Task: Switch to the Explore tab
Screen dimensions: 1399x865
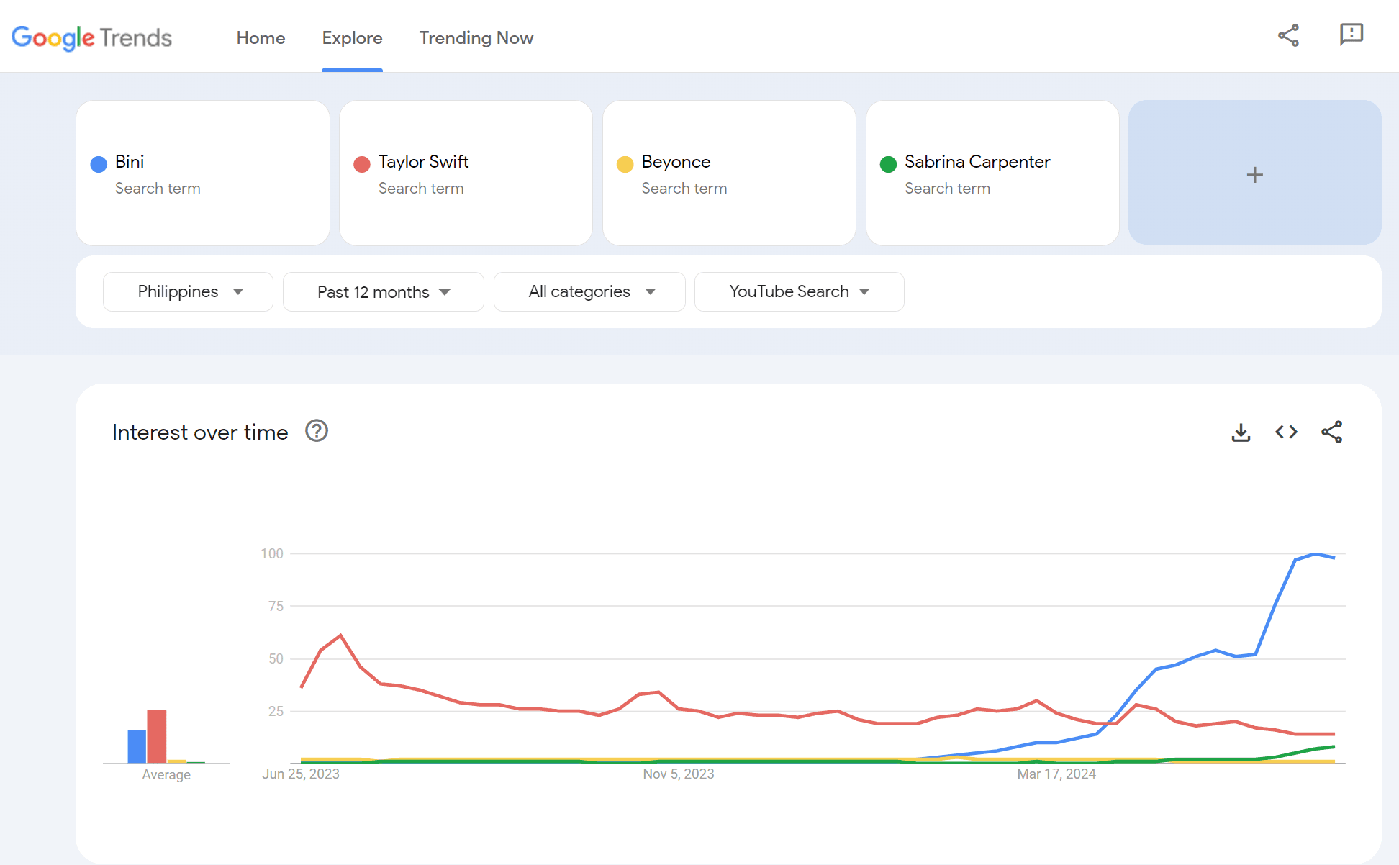Action: [352, 37]
